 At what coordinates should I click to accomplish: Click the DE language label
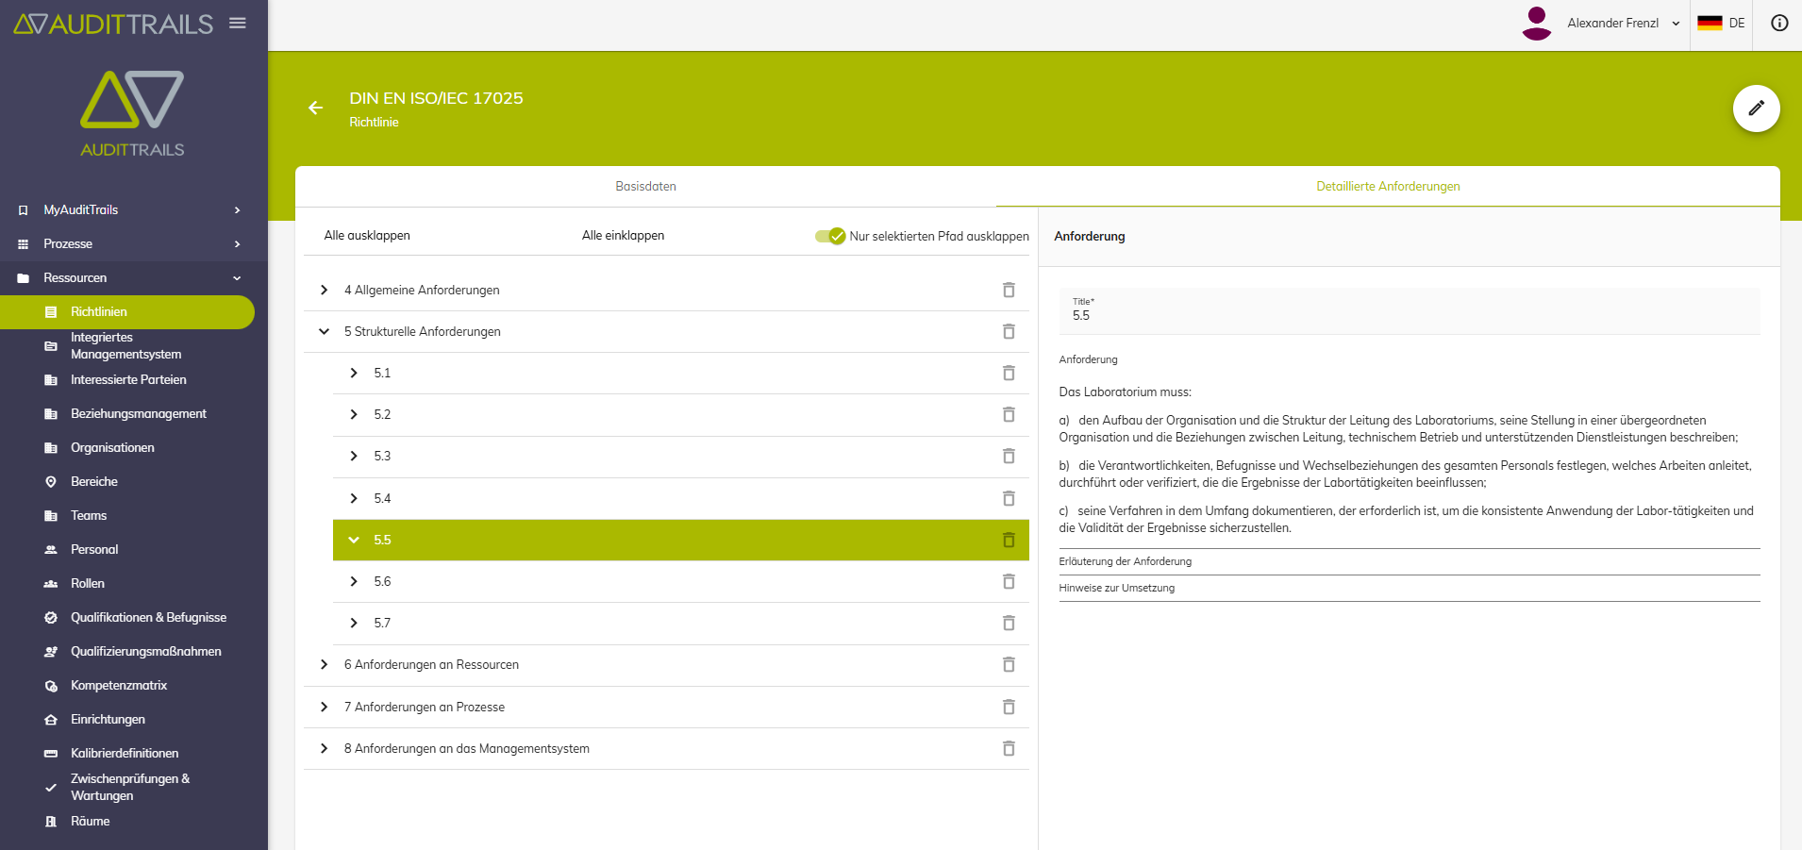(1737, 23)
